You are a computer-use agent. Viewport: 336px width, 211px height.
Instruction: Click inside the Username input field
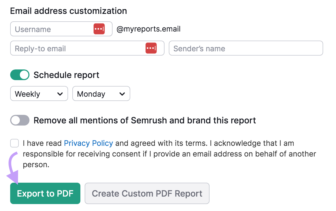tap(48, 29)
